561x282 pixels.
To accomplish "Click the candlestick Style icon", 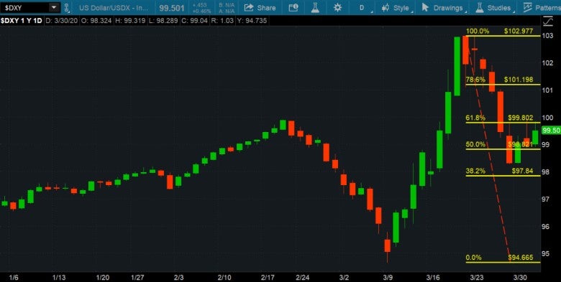I will (386, 7).
